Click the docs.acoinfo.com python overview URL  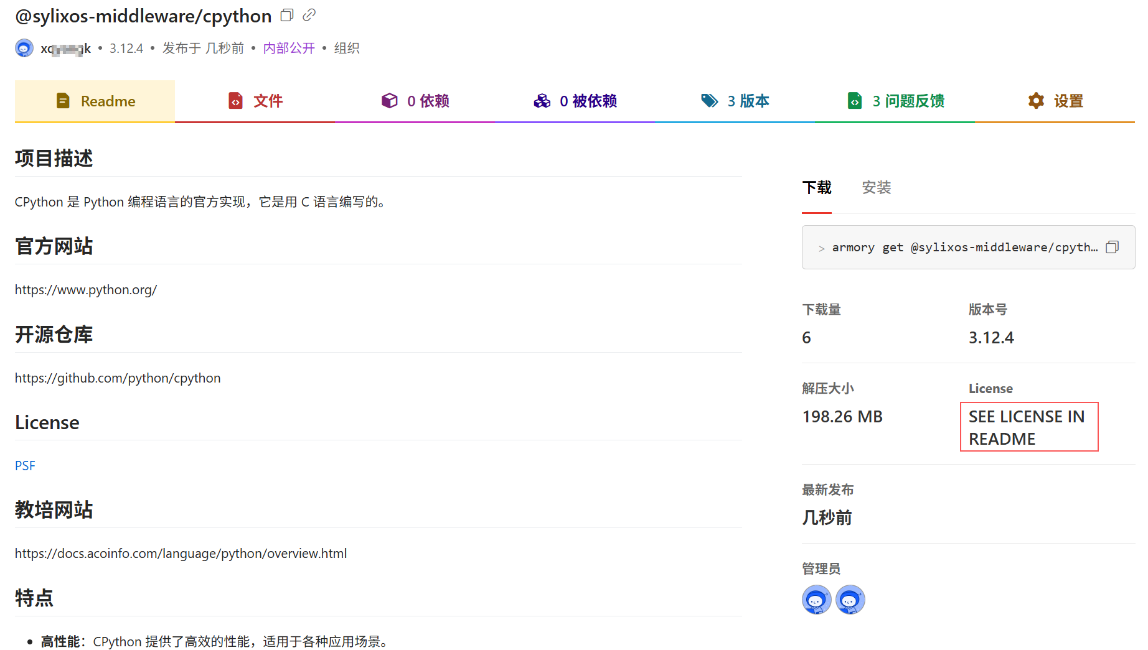(x=181, y=554)
